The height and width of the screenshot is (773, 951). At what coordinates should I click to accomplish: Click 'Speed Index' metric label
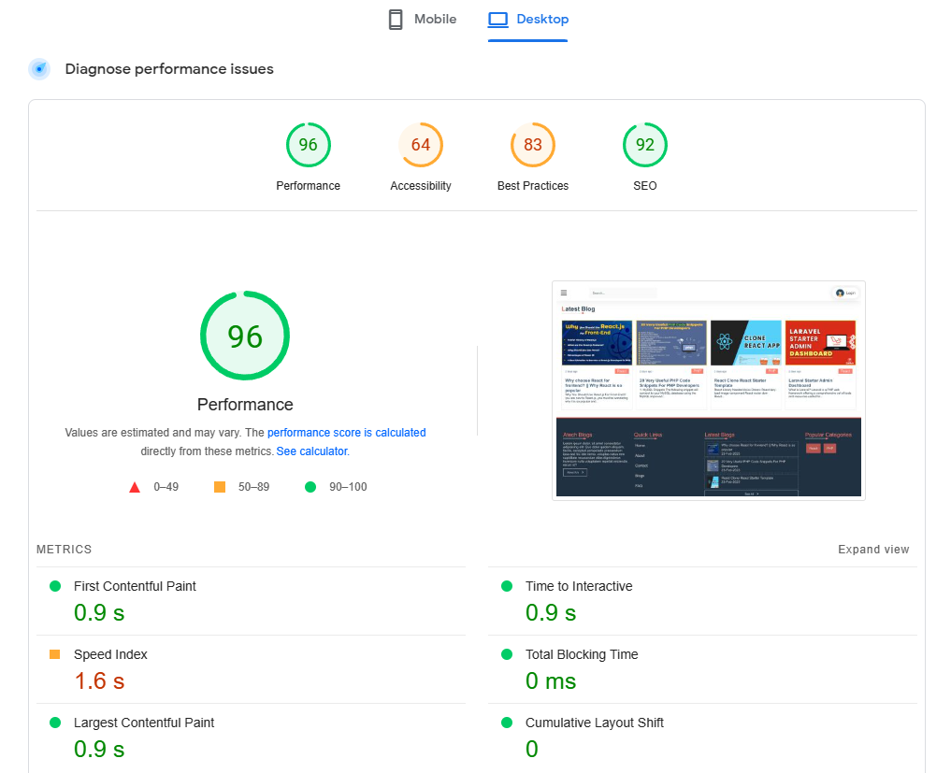tap(110, 655)
